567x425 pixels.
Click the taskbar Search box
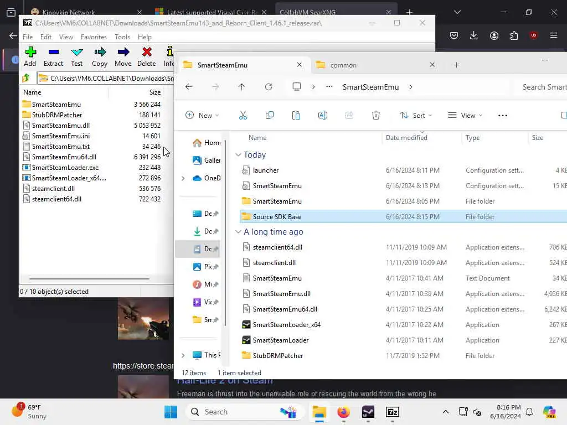244,412
